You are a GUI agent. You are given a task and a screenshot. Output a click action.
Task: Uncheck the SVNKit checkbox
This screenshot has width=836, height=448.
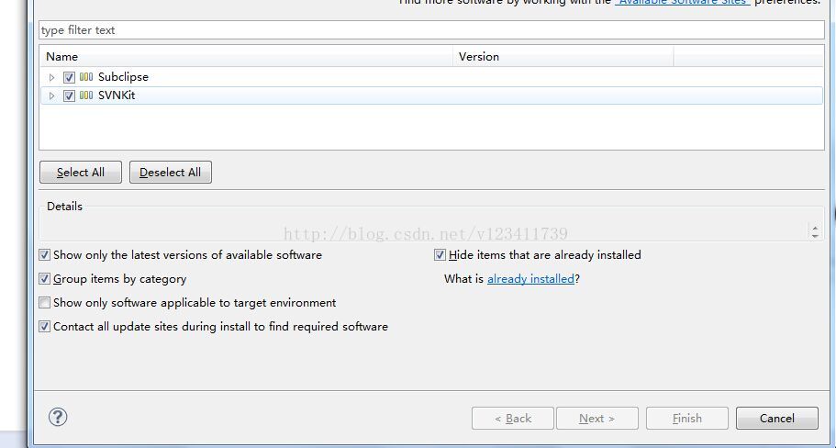[69, 96]
